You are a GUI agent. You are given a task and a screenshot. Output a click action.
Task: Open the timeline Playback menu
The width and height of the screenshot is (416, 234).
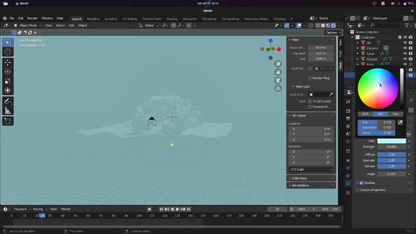pos(21,209)
